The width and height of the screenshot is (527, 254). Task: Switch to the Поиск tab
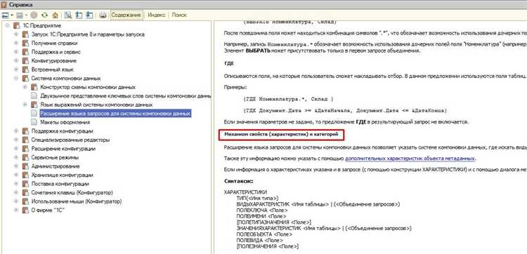pos(179,15)
